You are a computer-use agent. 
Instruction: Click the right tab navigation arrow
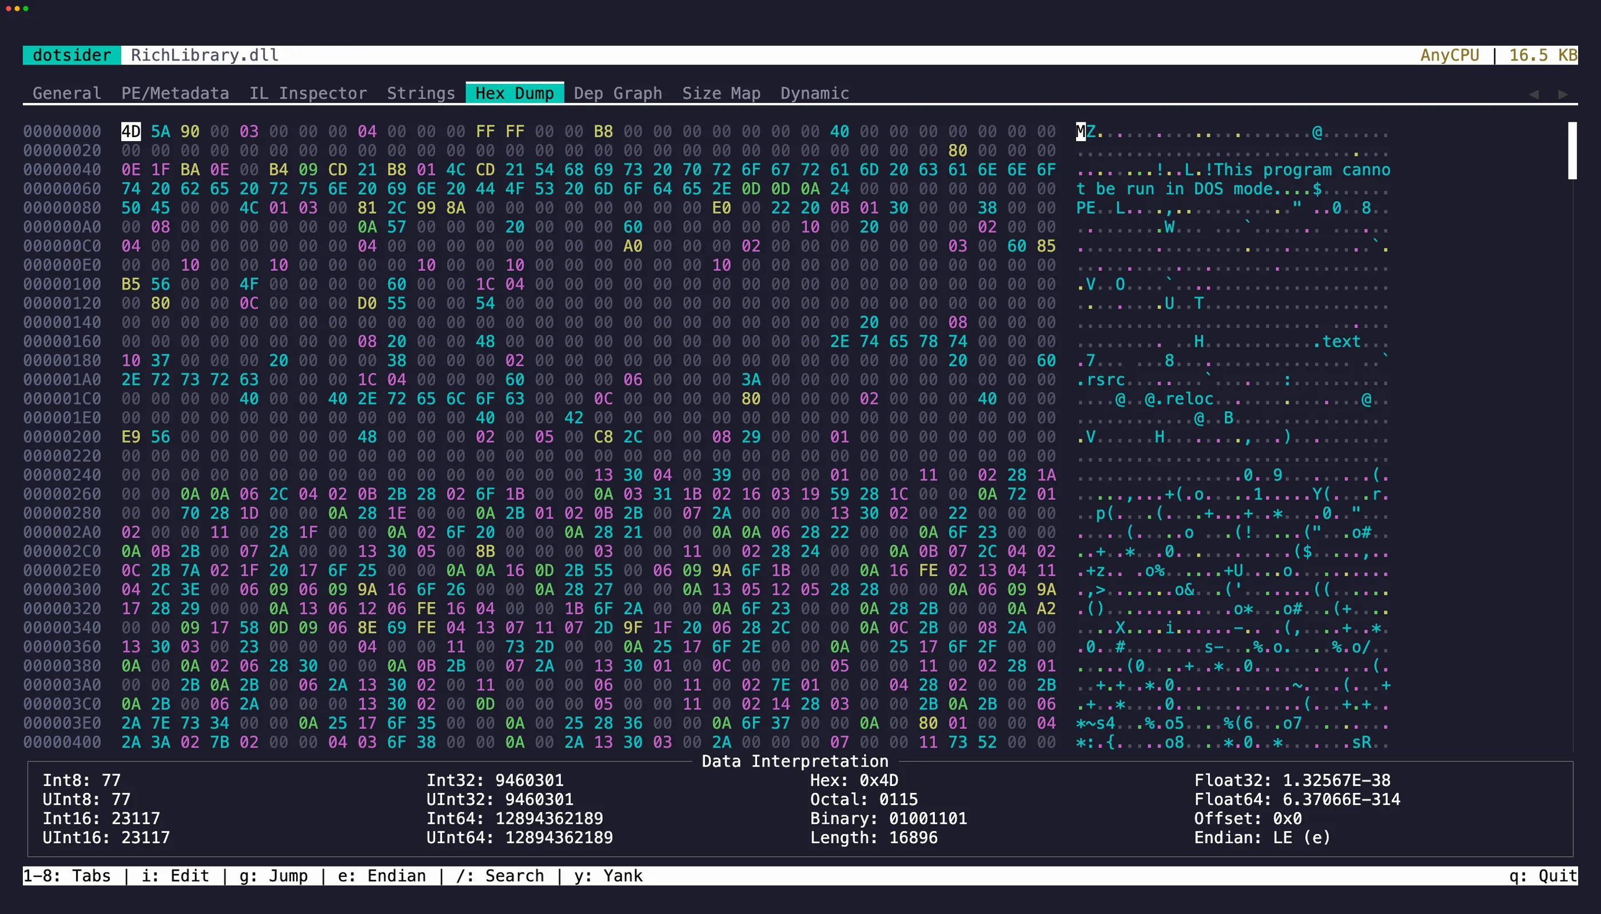point(1564,93)
